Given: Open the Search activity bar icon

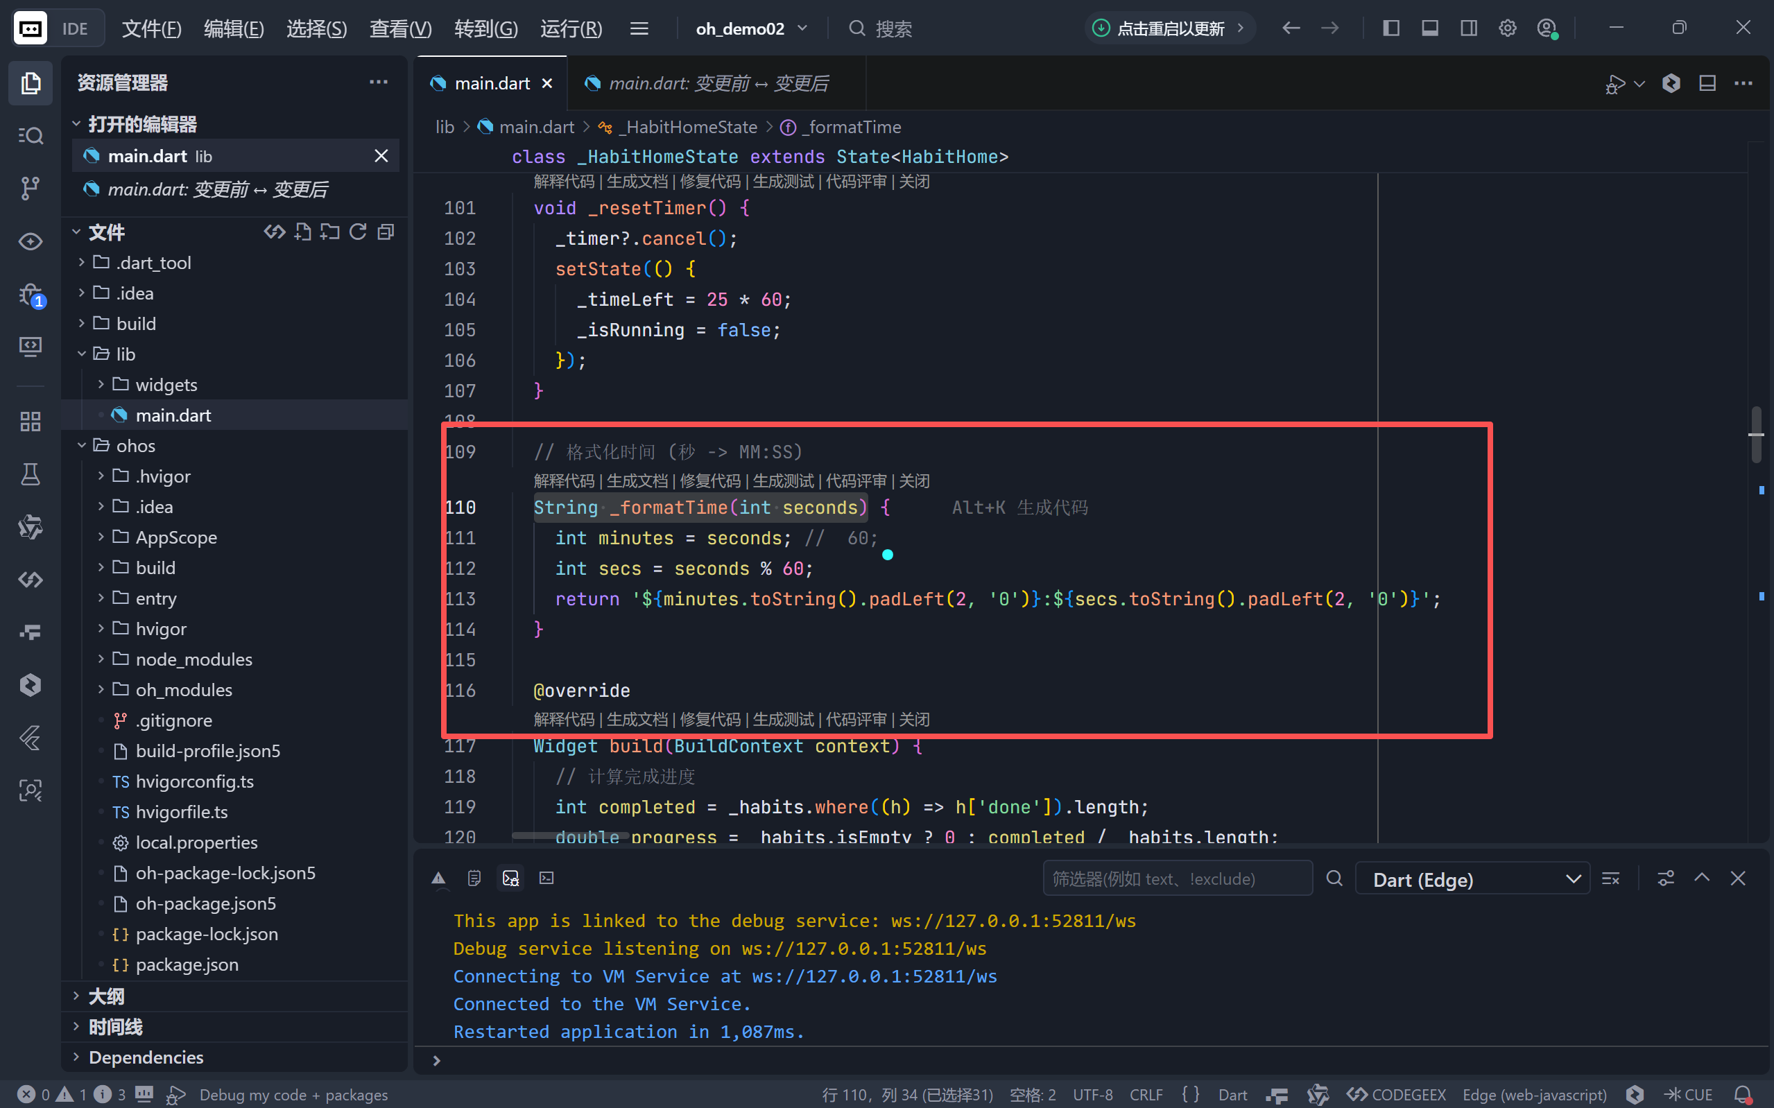Looking at the screenshot, I should point(30,136).
